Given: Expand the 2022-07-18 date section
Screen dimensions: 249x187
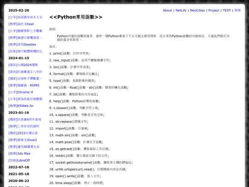Looking at the screenshot, I should point(19,167).
